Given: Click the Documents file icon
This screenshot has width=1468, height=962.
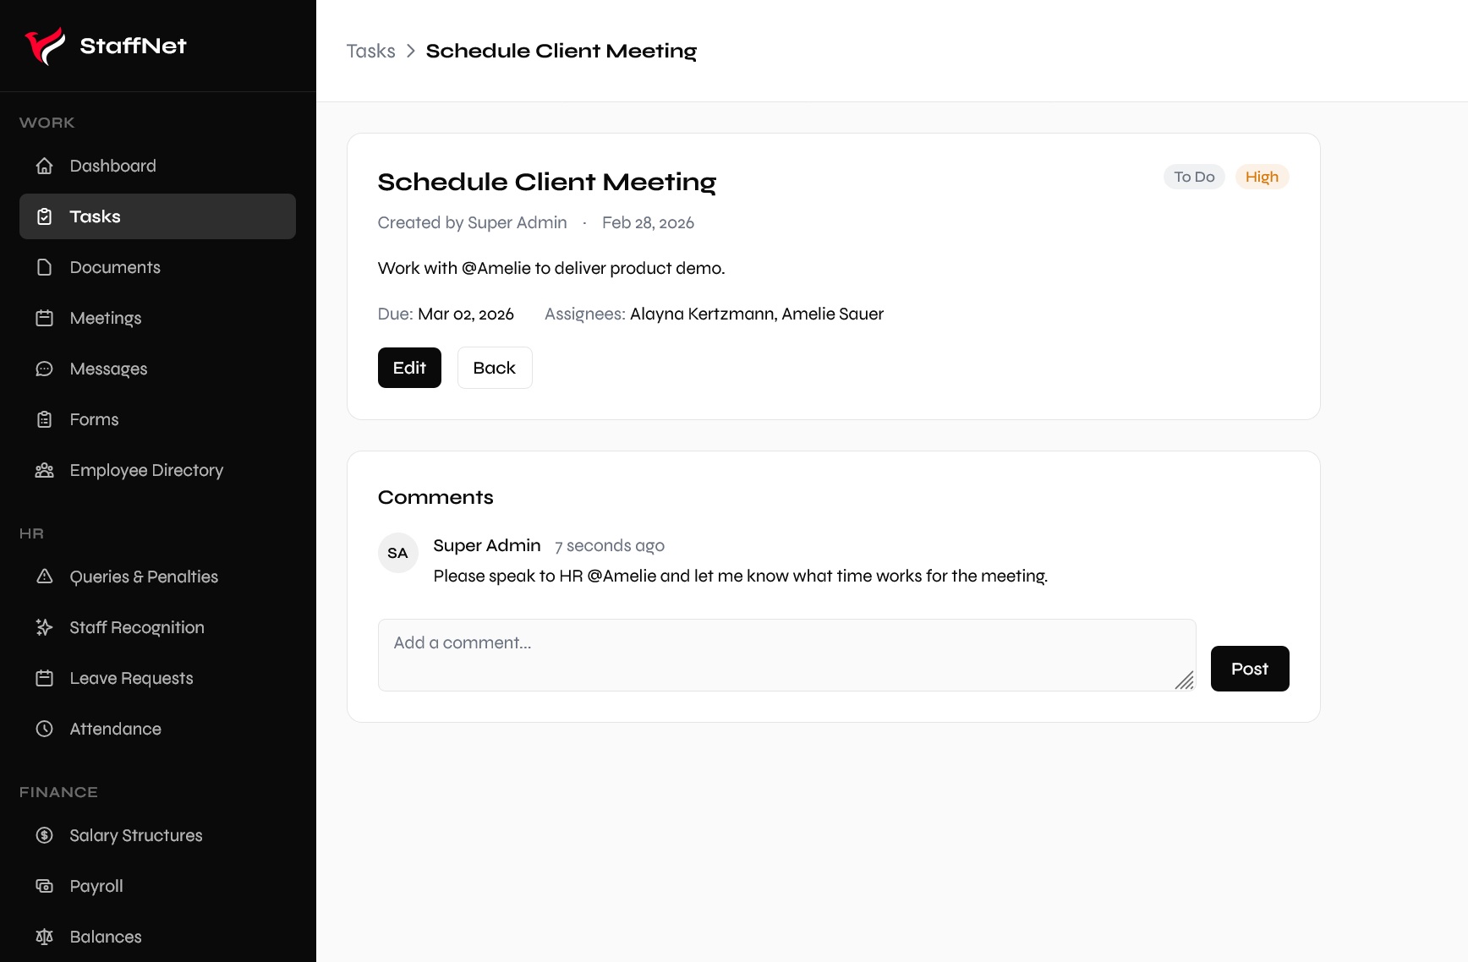Looking at the screenshot, I should [45, 267].
